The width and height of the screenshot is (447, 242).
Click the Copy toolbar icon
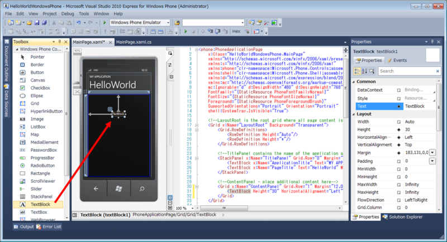(61, 22)
